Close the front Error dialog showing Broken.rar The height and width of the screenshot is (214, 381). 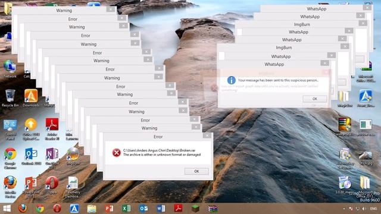[x=207, y=136]
